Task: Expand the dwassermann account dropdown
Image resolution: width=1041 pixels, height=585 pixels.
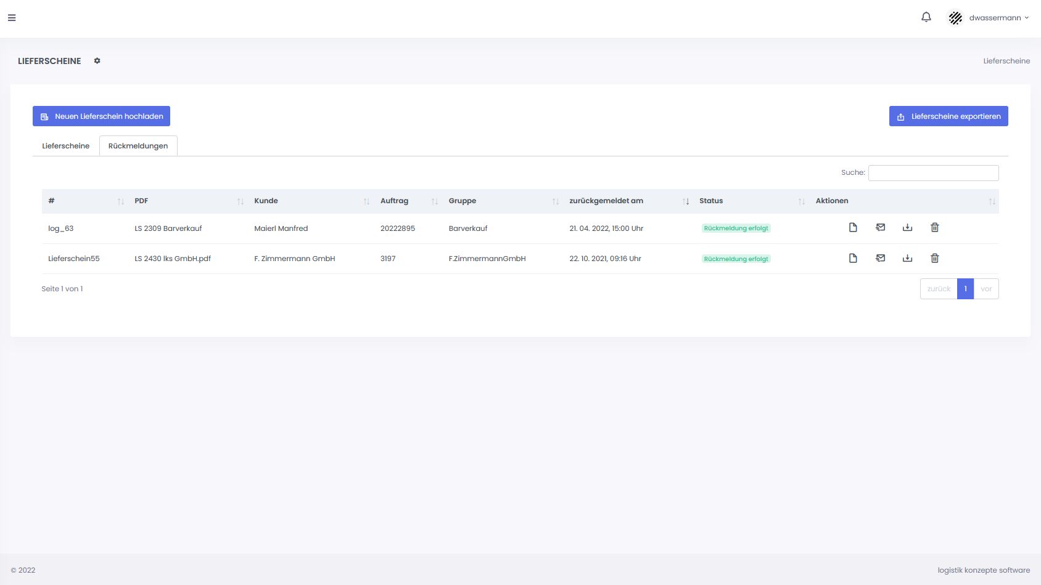Action: click(x=998, y=18)
